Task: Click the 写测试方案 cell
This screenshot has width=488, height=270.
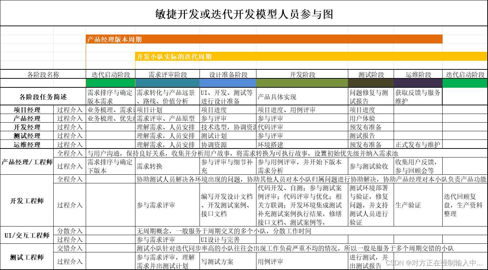Action: point(228,261)
